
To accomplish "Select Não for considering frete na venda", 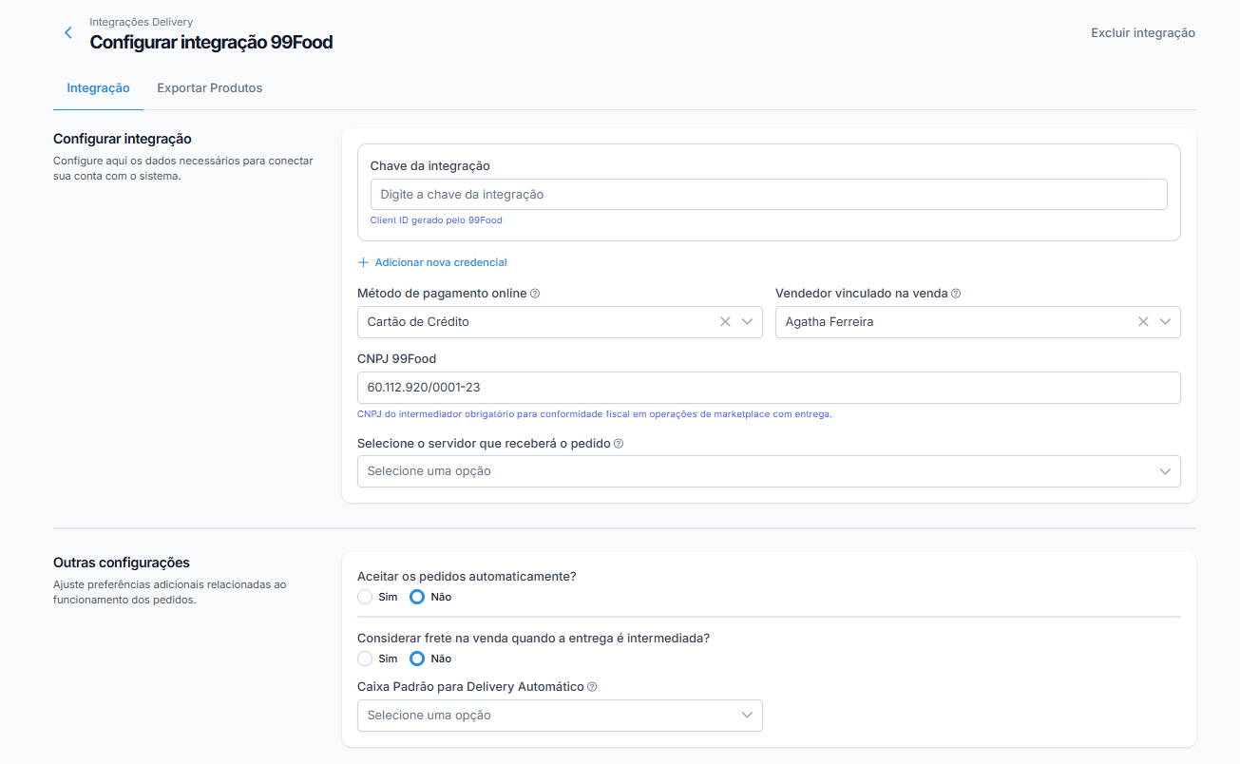I will click(x=416, y=659).
